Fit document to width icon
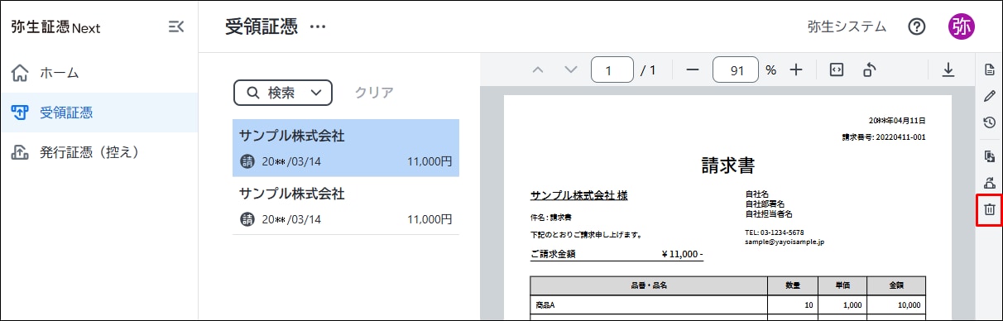This screenshot has height=321, width=1003. 836,70
